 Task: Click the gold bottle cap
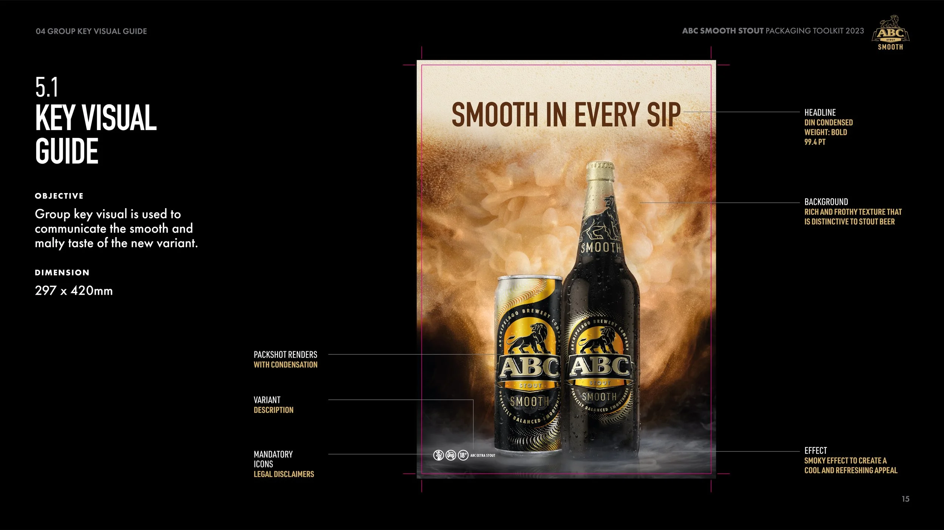click(600, 170)
